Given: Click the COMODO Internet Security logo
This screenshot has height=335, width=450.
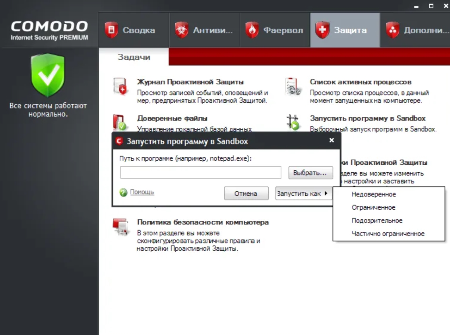Looking at the screenshot, I should 49,31.
